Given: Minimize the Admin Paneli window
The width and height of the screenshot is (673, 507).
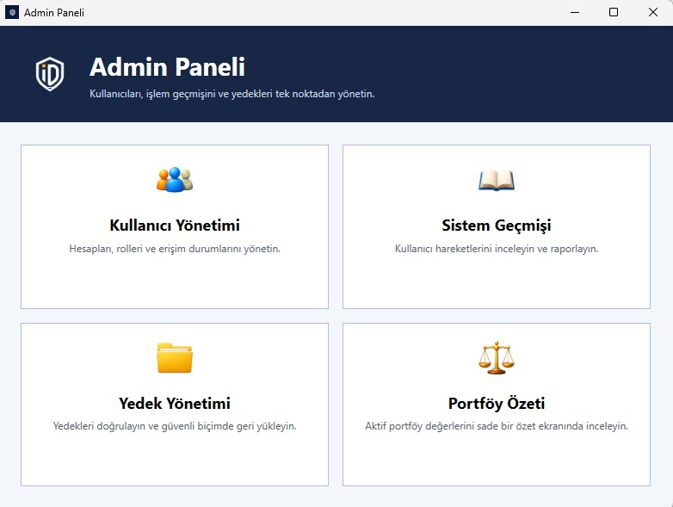Looking at the screenshot, I should 575,12.
